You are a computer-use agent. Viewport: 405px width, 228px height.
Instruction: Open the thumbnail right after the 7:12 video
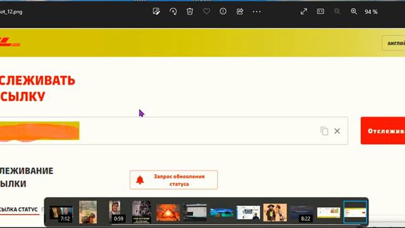[x=88, y=212]
